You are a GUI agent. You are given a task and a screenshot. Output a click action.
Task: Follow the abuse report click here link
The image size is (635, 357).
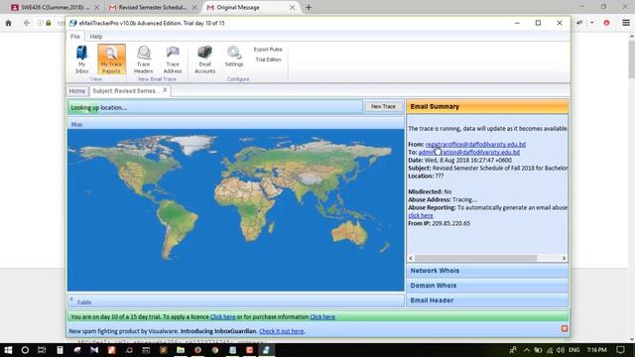(421, 216)
